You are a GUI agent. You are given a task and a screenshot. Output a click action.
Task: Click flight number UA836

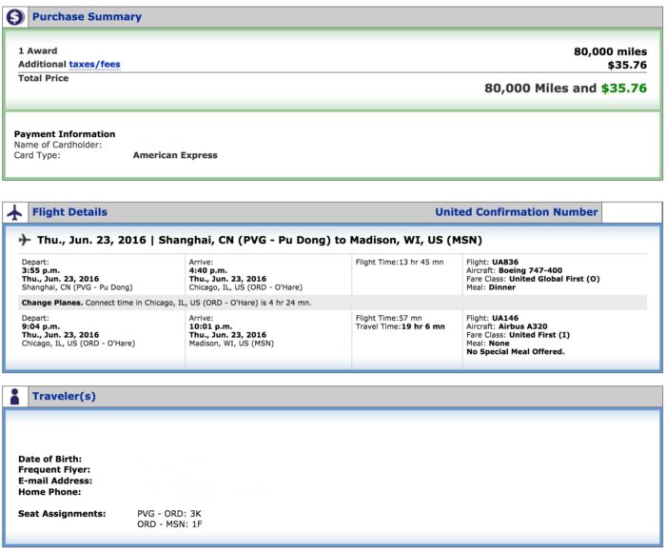[505, 262]
